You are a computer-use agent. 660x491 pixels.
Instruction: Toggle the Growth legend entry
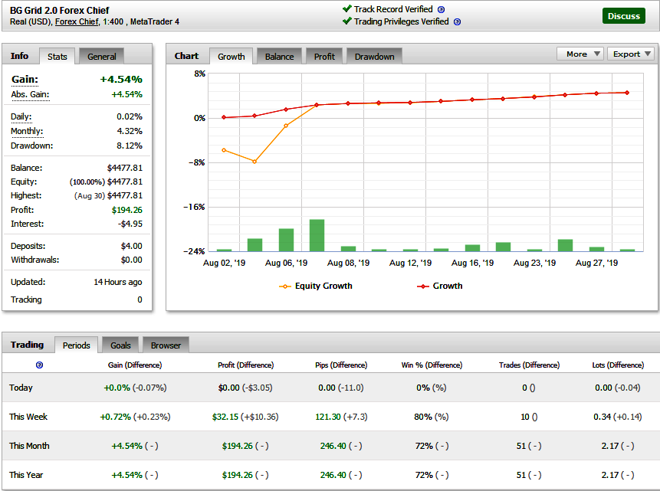point(439,286)
